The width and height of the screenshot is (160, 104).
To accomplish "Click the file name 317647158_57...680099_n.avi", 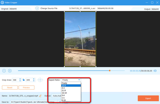I will [82, 8].
